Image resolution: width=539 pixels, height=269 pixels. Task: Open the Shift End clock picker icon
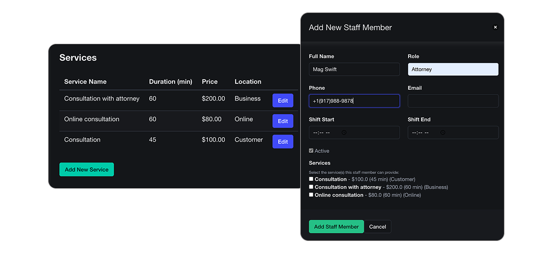pos(443,132)
